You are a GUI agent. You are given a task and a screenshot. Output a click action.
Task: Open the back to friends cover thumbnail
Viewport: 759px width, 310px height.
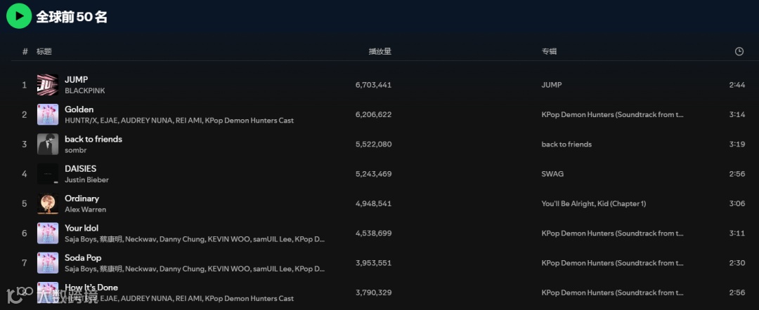48,144
